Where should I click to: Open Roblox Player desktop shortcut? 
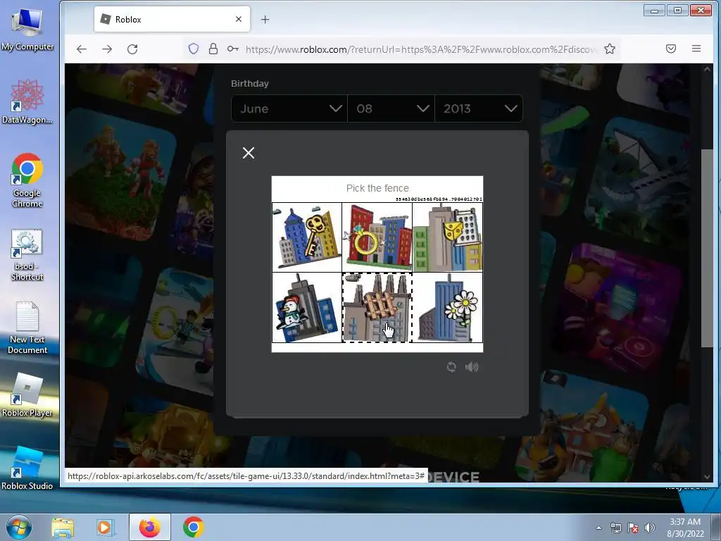pyautogui.click(x=27, y=394)
